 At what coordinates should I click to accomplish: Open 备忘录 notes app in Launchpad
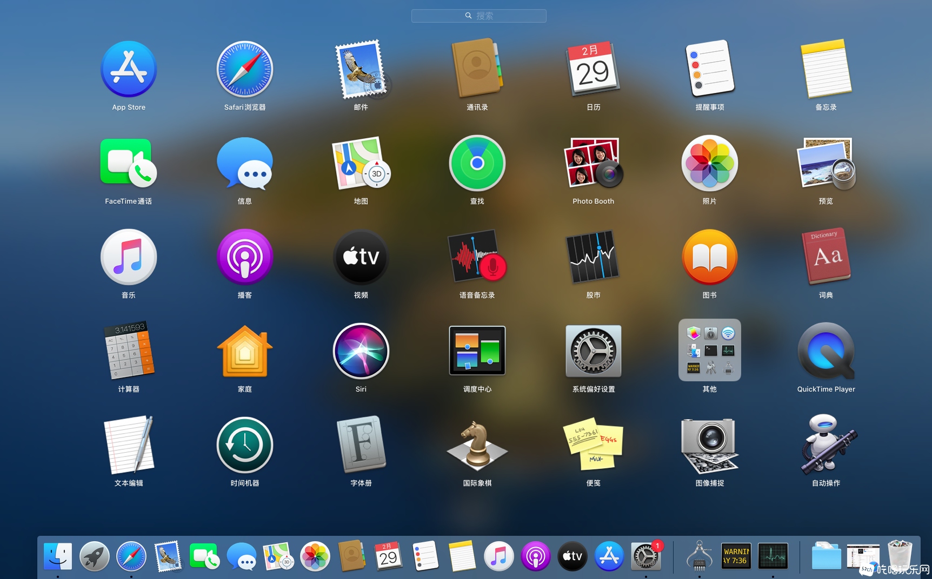coord(826,68)
